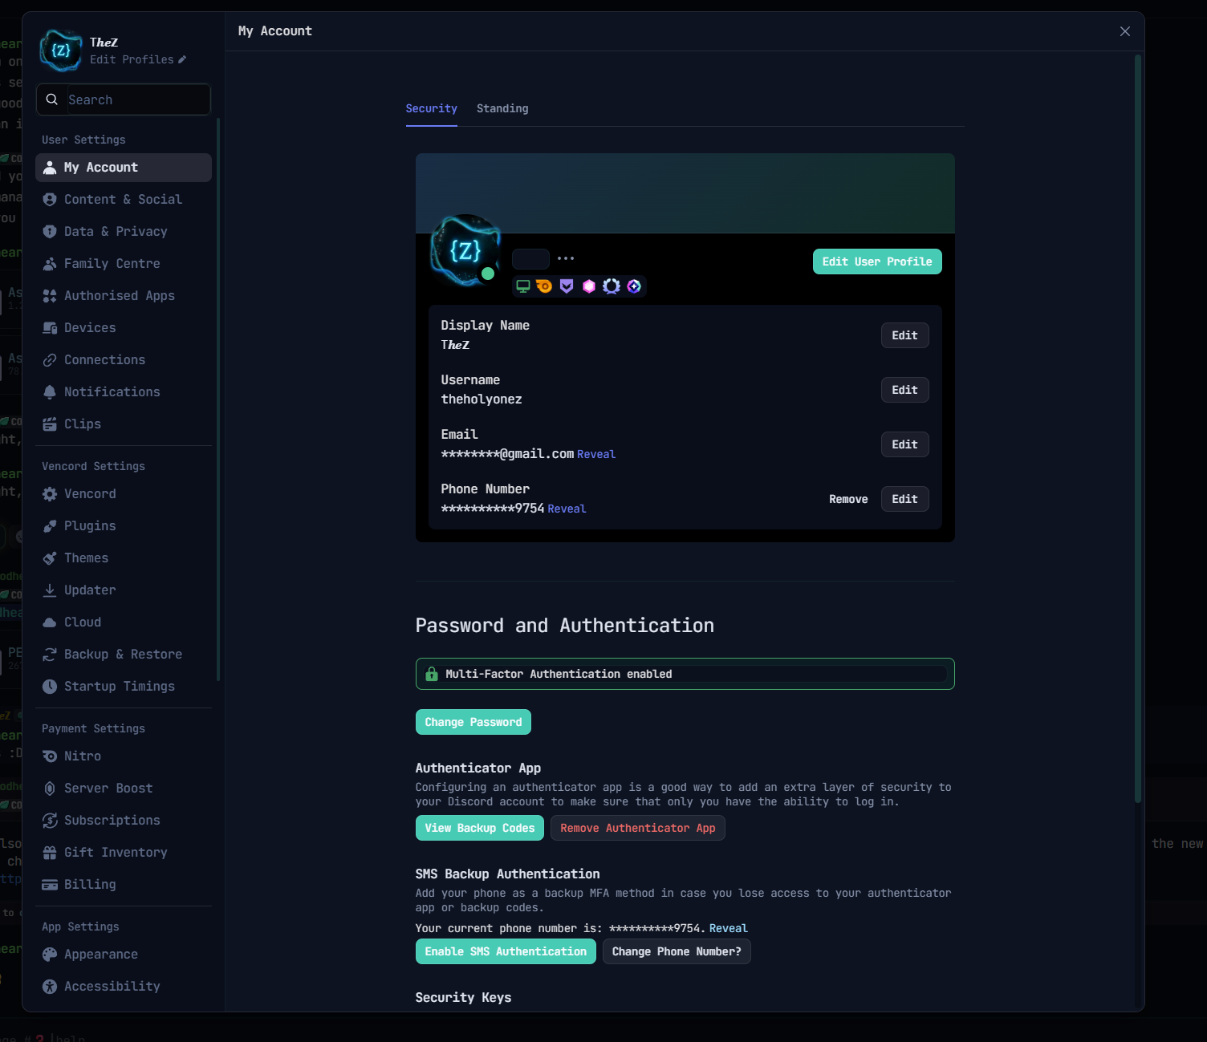The image size is (1207, 1042).
Task: Go to Authorised Apps
Action: pyautogui.click(x=124, y=295)
